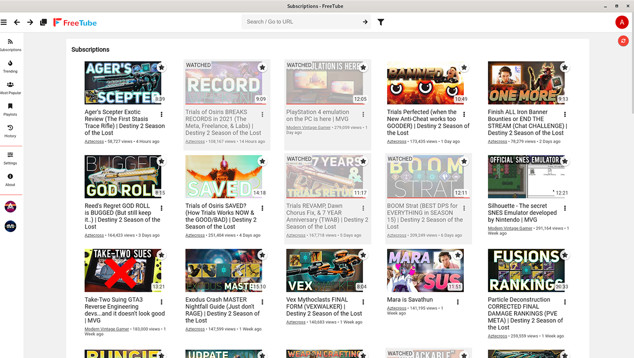Image resolution: width=634 pixels, height=358 pixels.
Task: Open options menu for Trials Perfected video
Action: [x=464, y=115]
